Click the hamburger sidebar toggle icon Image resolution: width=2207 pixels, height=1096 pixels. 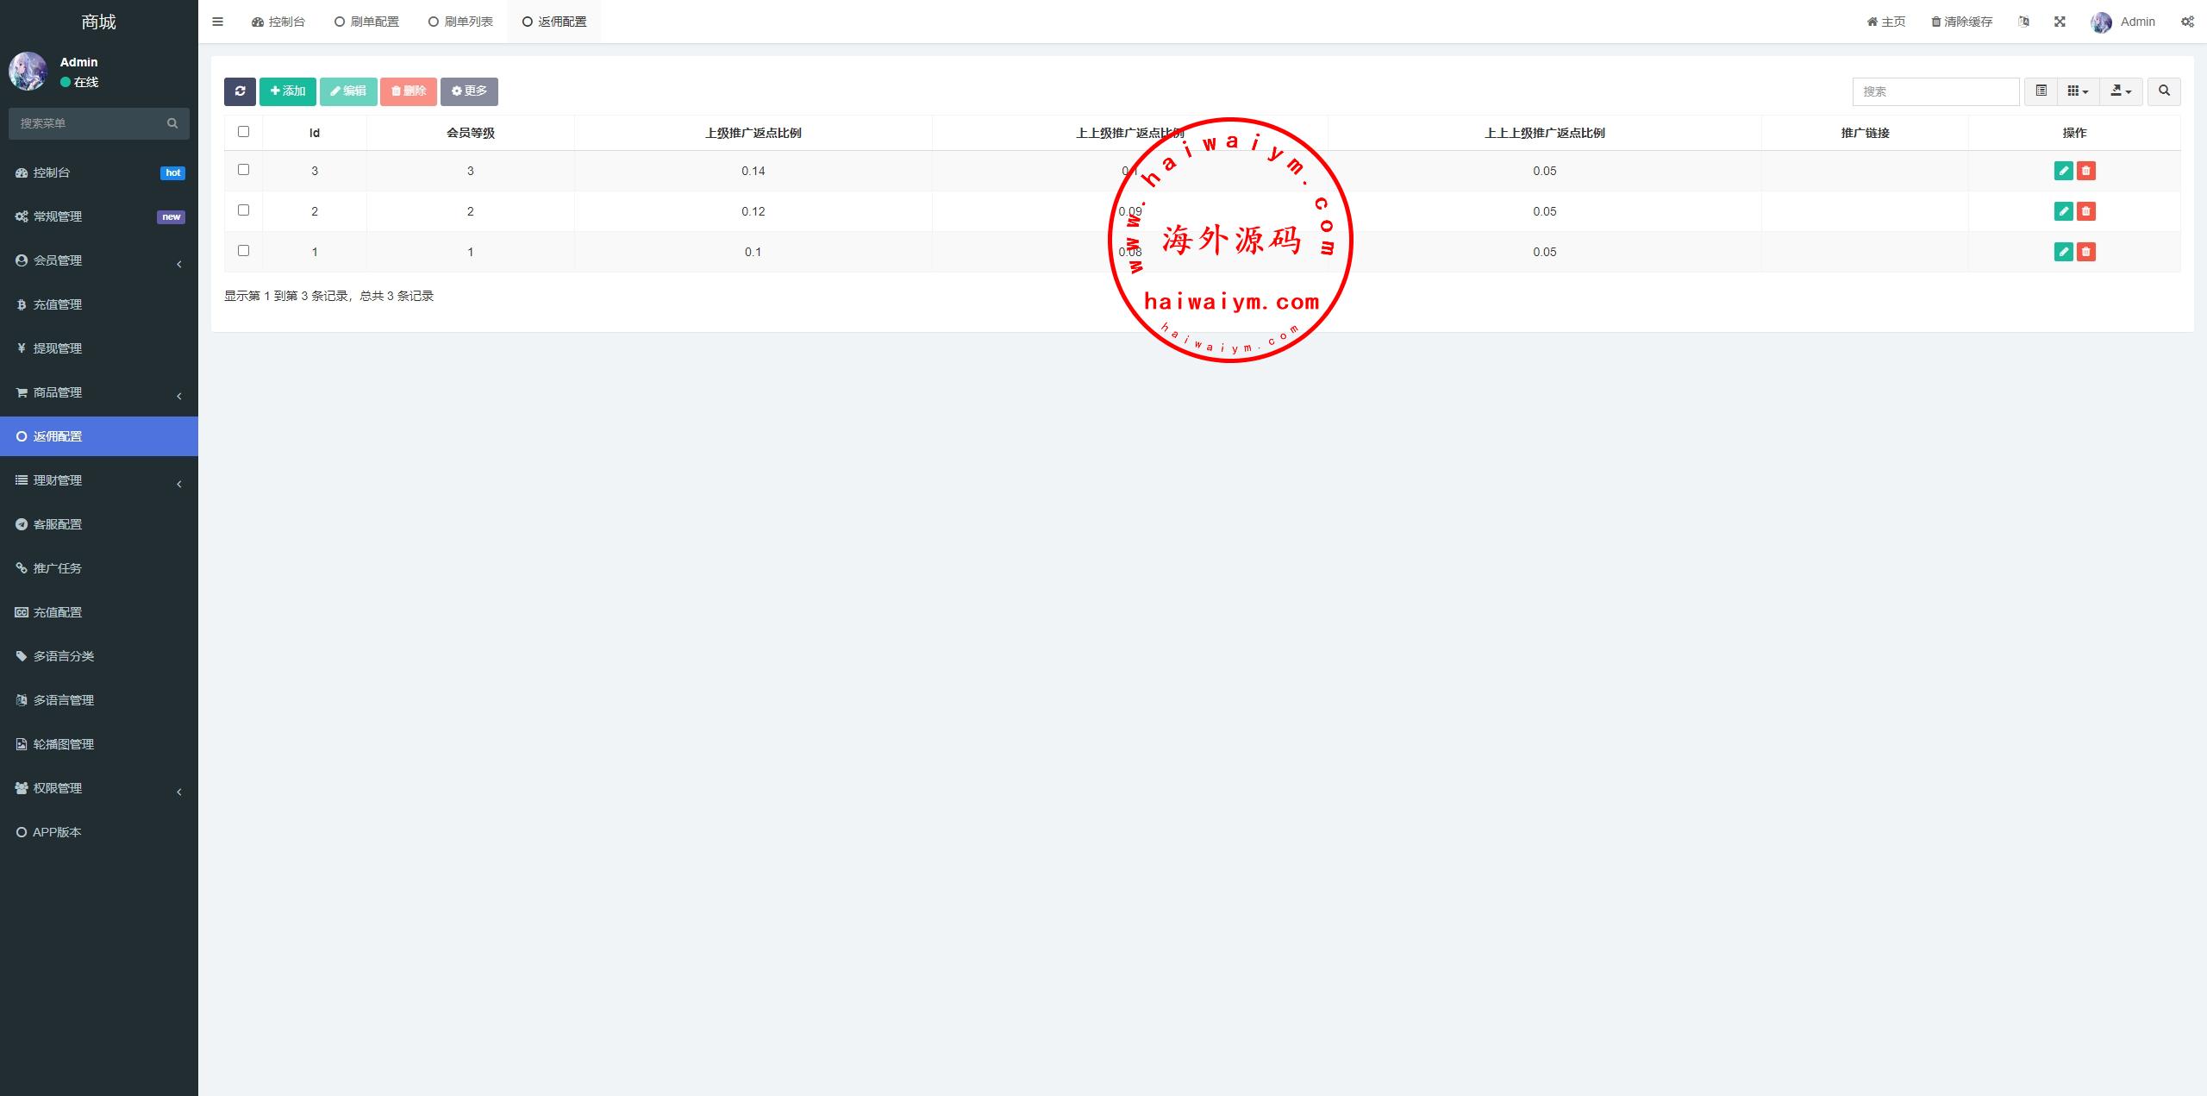tap(217, 22)
